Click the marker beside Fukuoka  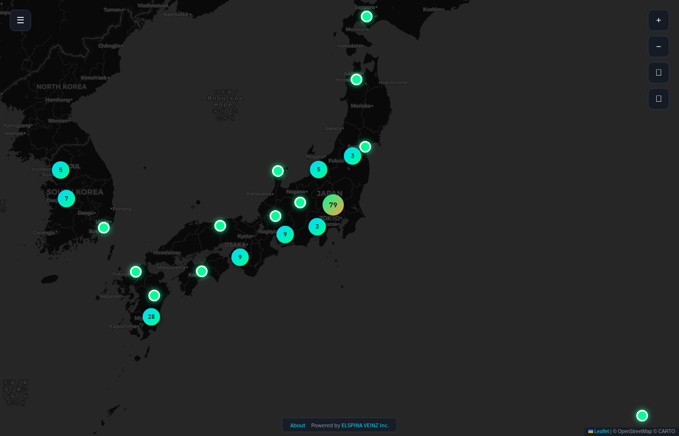click(x=136, y=272)
